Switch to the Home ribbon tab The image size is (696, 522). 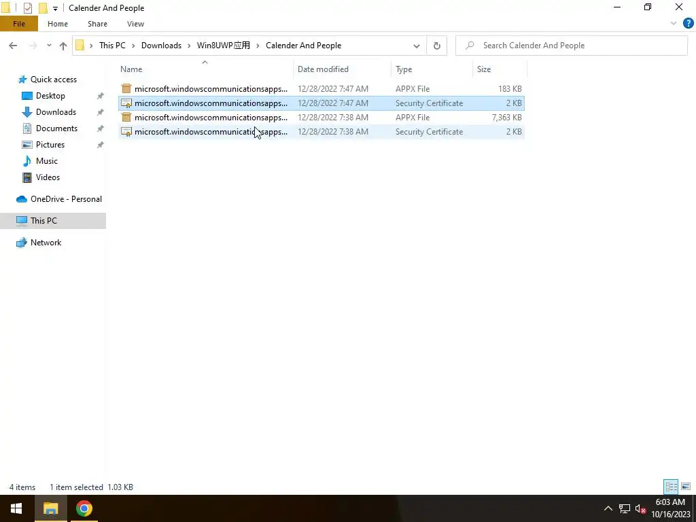(x=58, y=24)
